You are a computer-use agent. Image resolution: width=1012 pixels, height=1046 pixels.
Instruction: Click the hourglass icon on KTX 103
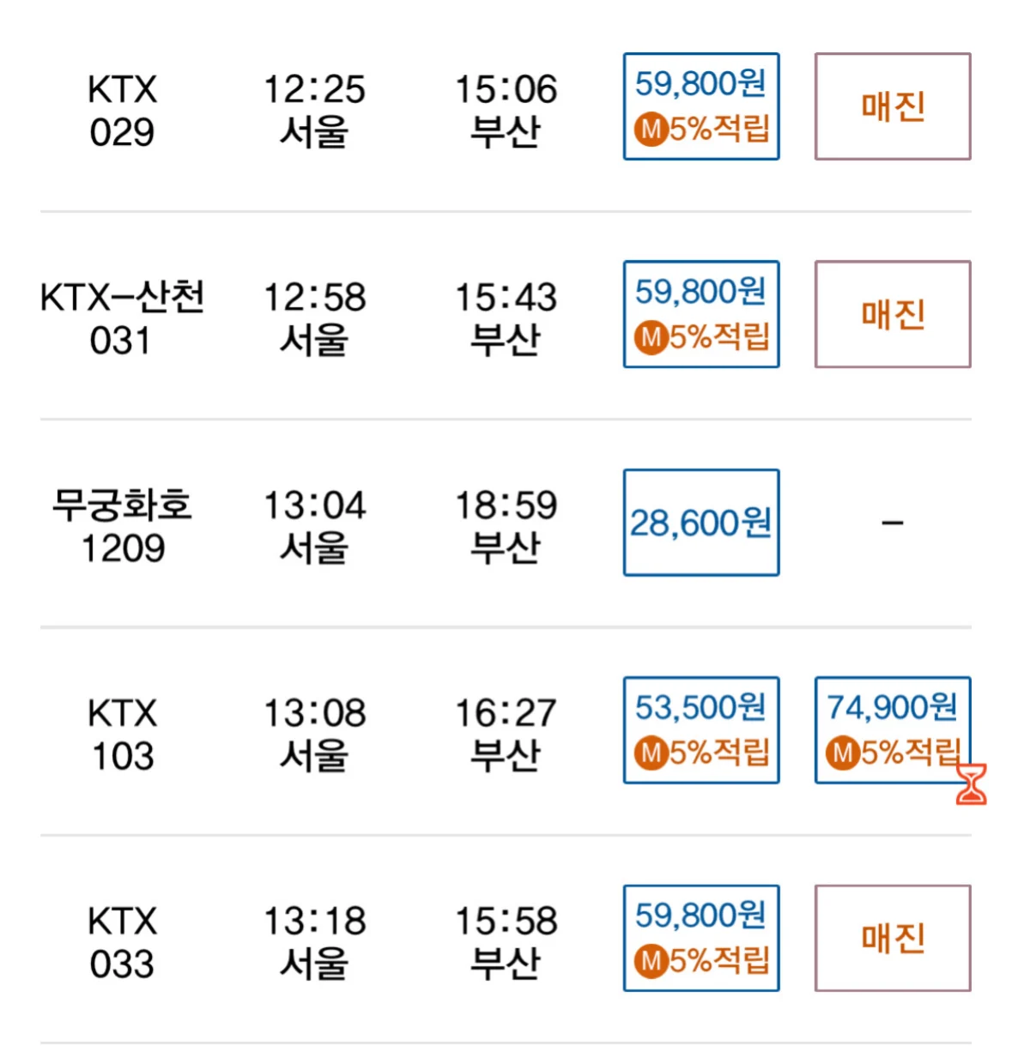[x=972, y=784]
